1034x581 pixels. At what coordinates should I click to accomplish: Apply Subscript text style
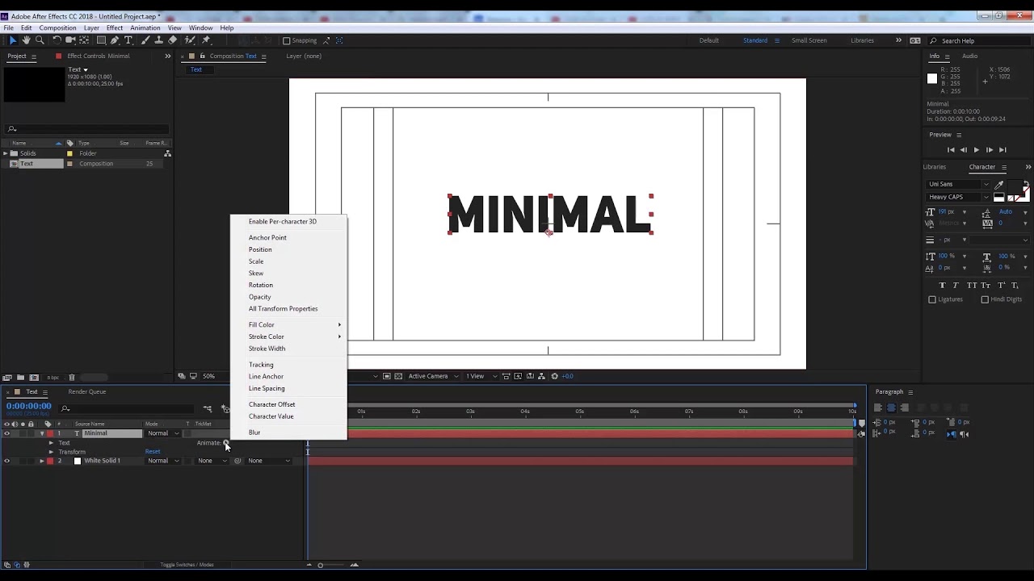[x=1015, y=285]
